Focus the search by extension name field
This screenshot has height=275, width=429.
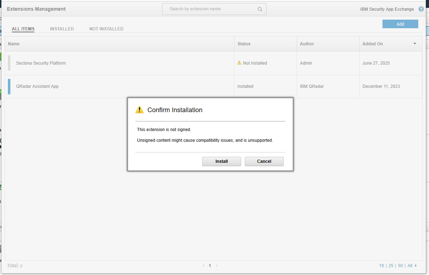click(x=211, y=9)
